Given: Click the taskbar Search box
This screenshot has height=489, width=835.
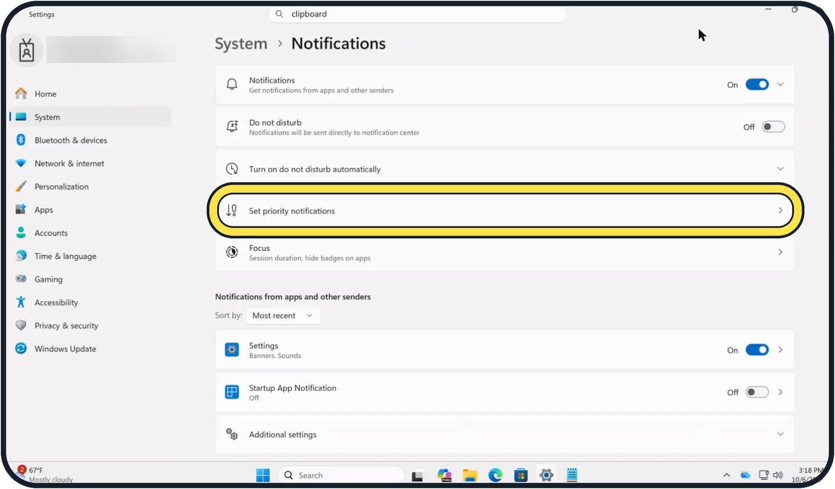Looking at the screenshot, I should point(341,475).
